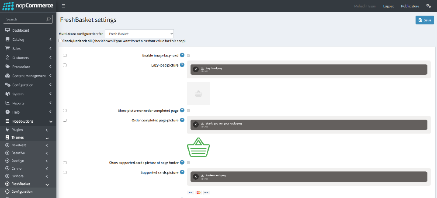Click the hamburger menu toggle icon

tap(63, 6)
